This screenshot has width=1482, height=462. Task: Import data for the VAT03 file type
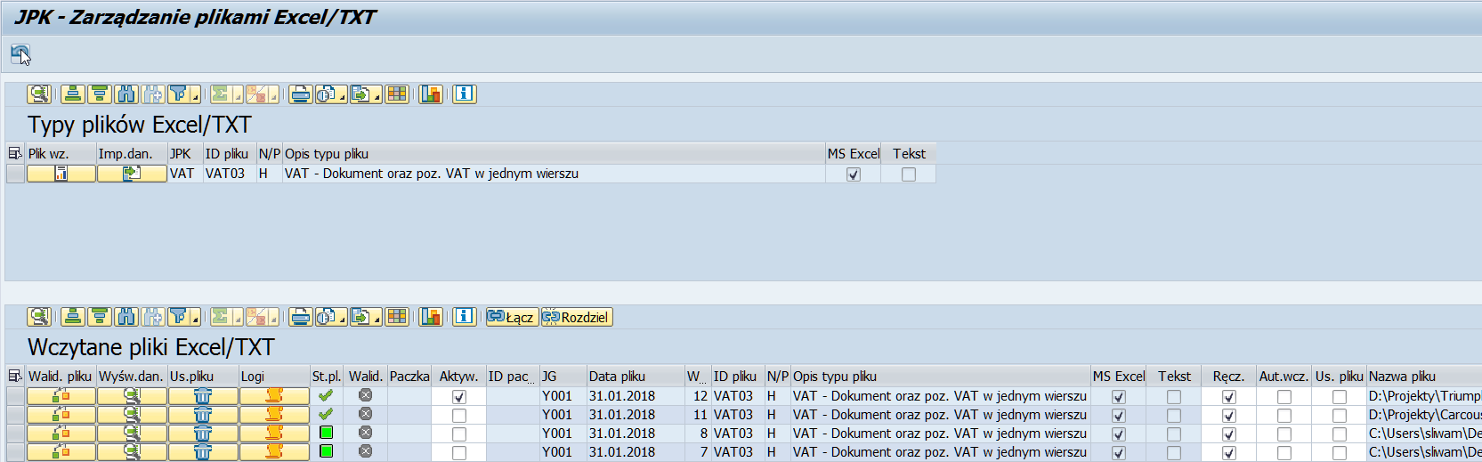pos(132,174)
